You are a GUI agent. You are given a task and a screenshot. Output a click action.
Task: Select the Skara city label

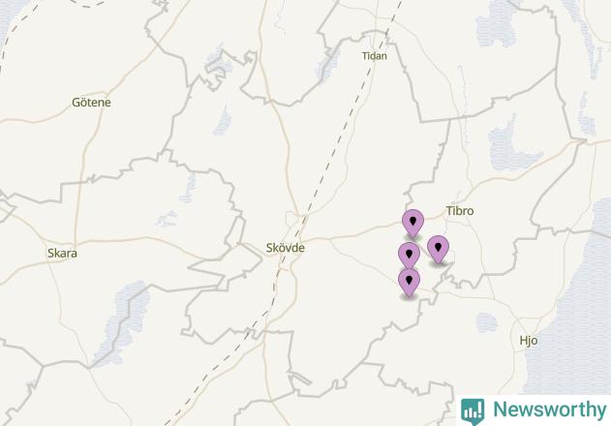pyautogui.click(x=62, y=254)
